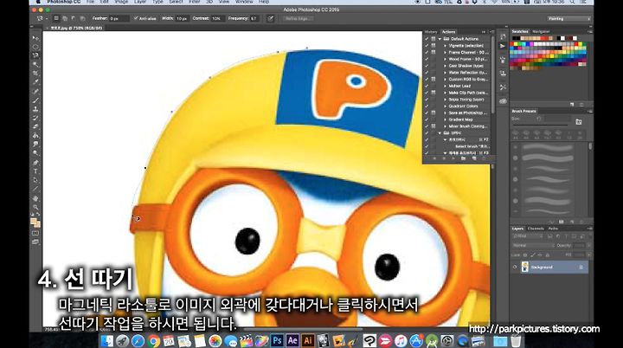
Task: Toggle the checkmark for the Default Actions set
Action: pos(427,39)
